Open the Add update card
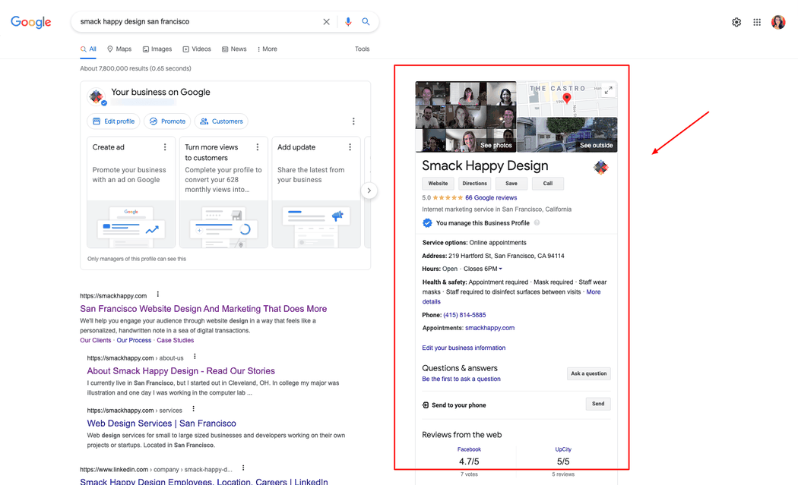 (316, 192)
